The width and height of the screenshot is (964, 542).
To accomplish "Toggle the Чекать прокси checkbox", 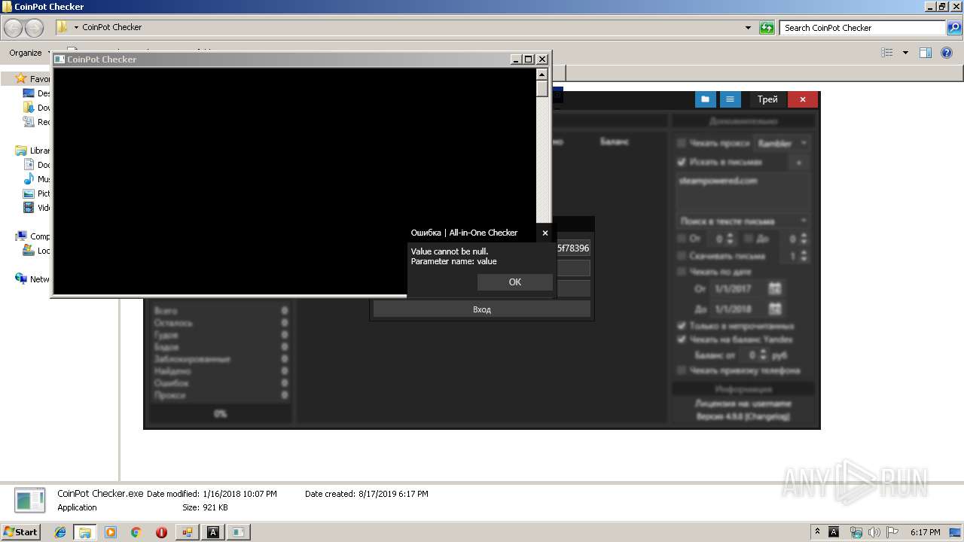I will [682, 143].
